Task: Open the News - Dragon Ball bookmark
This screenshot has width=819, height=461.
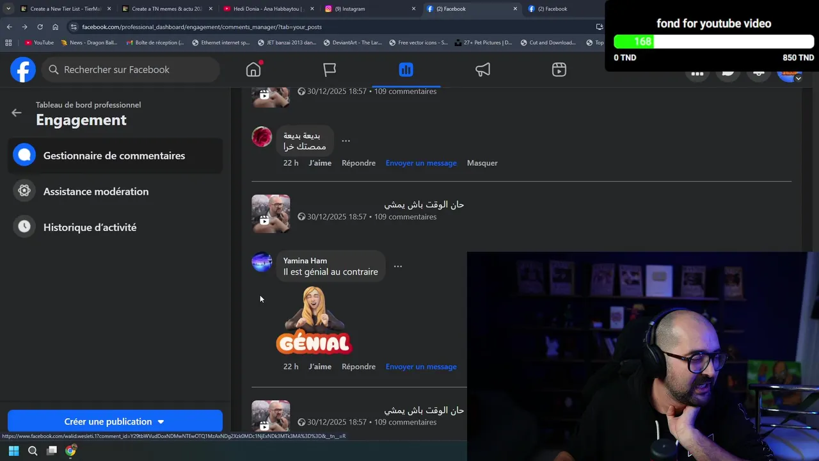Action: click(89, 43)
